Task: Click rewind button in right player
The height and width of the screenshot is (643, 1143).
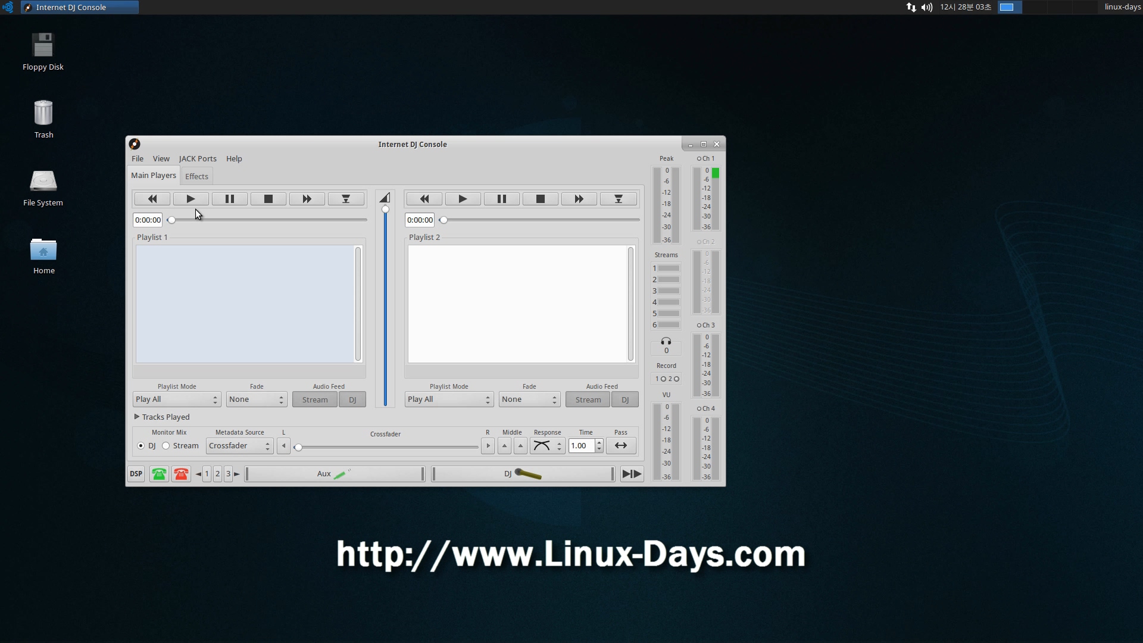Action: (424, 199)
